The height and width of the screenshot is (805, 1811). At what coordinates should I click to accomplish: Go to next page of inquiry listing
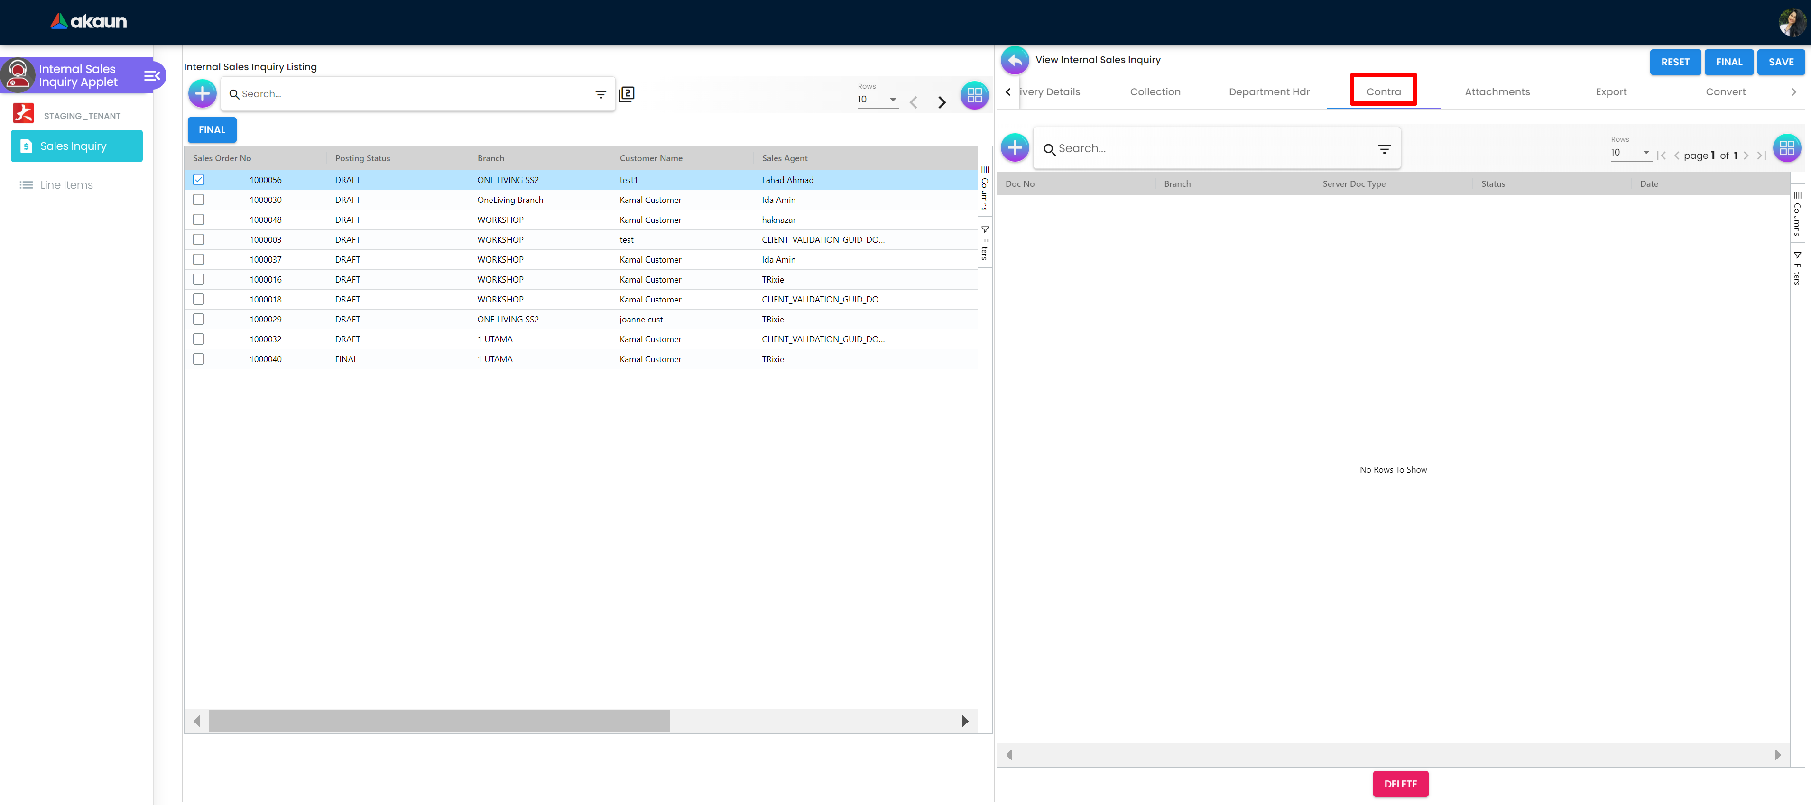tap(942, 102)
